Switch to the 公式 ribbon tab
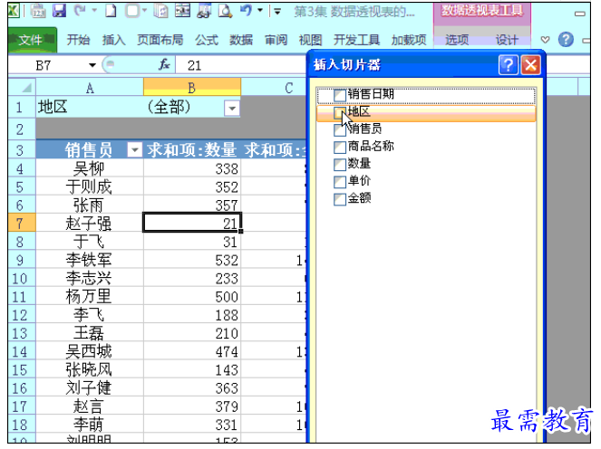Screen dimensions: 601x449 click(x=207, y=40)
